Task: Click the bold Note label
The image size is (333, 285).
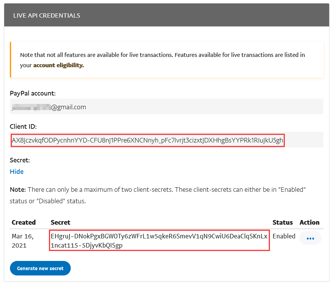Action: (18, 190)
